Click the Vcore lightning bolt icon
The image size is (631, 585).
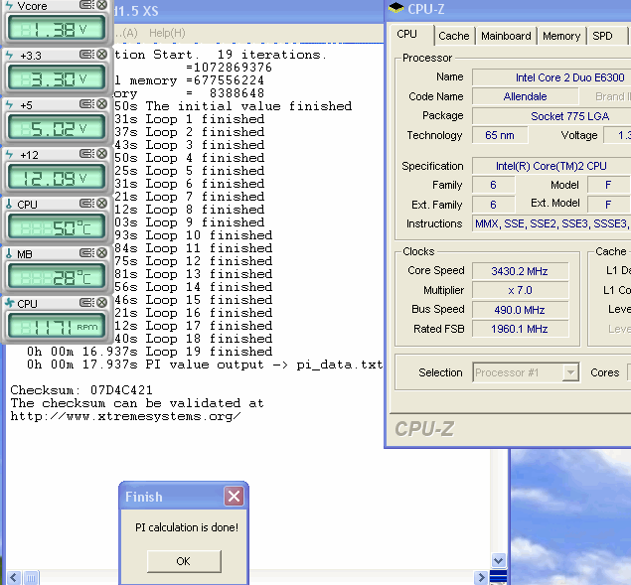coord(10,6)
